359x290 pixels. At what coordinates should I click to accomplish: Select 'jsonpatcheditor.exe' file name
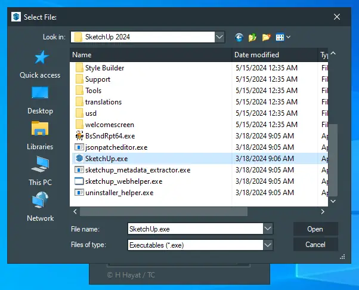pos(116,147)
